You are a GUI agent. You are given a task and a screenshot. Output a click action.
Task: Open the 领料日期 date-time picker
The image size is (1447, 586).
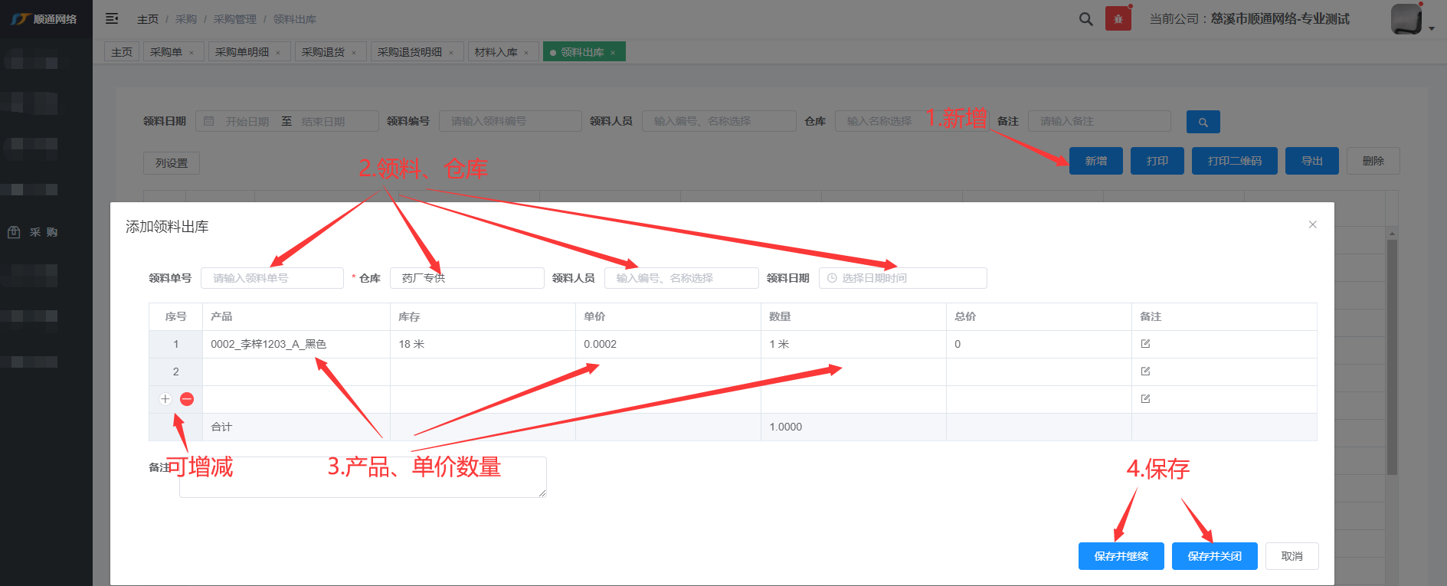tap(902, 278)
